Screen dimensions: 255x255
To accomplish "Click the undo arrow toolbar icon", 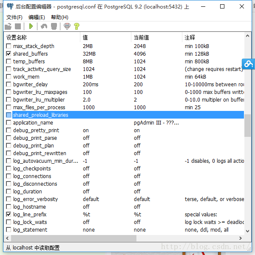I will pyautogui.click(x=44, y=26).
